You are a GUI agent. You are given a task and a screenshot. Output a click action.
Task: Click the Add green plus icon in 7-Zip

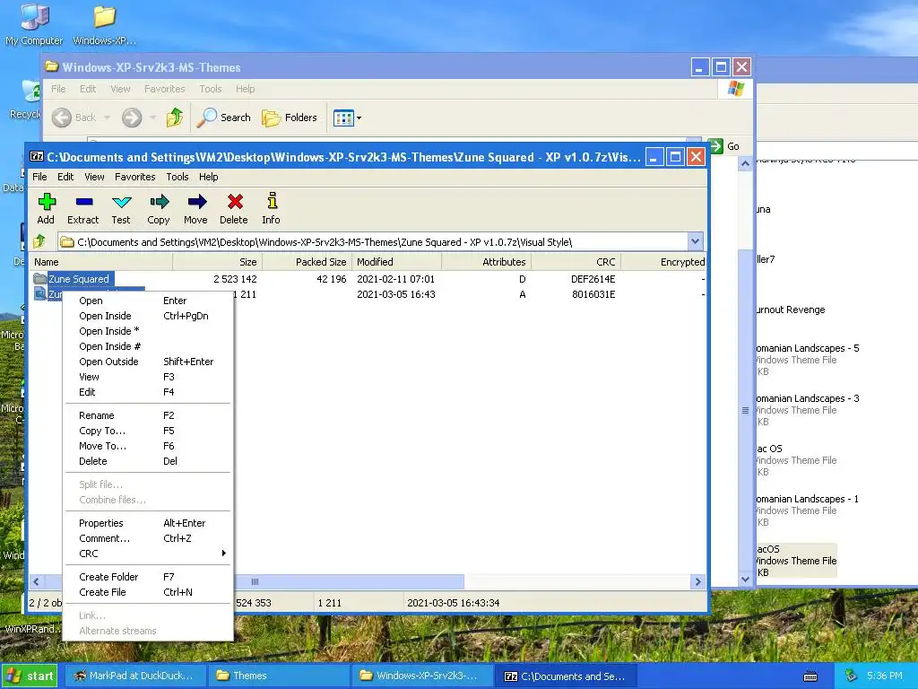(47, 202)
